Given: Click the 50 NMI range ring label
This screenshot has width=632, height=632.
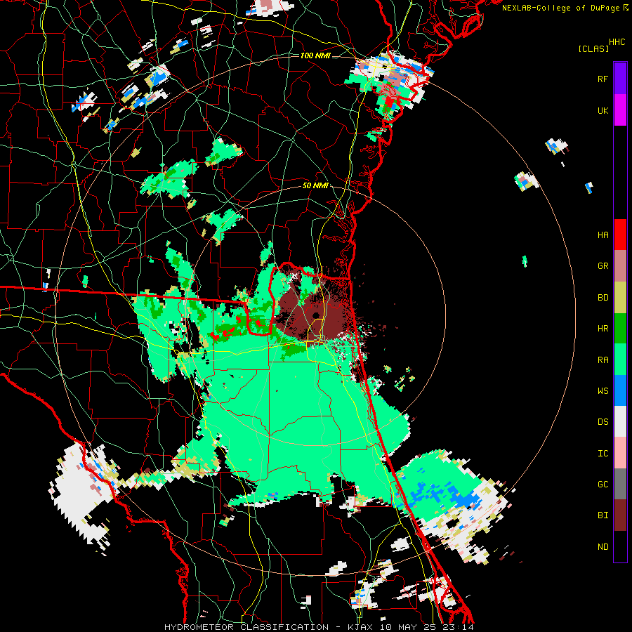Looking at the screenshot, I should [x=315, y=186].
